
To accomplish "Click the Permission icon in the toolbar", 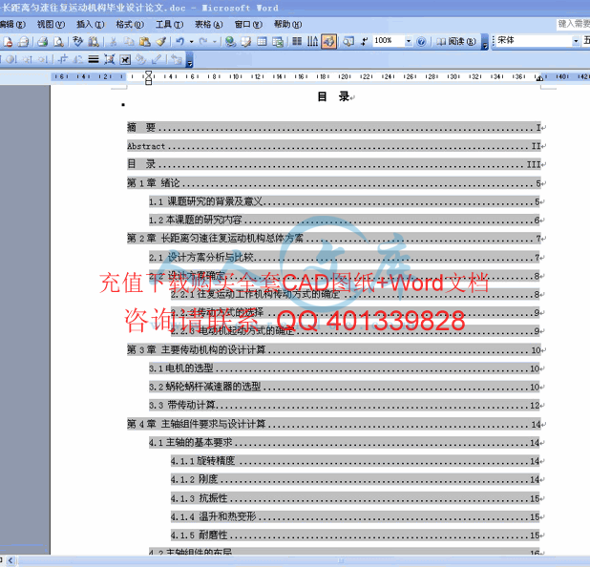I will [8, 41].
